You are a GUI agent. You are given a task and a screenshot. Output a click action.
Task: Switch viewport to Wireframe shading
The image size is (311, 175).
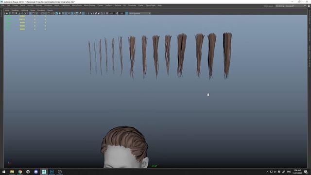(x=53, y=13)
